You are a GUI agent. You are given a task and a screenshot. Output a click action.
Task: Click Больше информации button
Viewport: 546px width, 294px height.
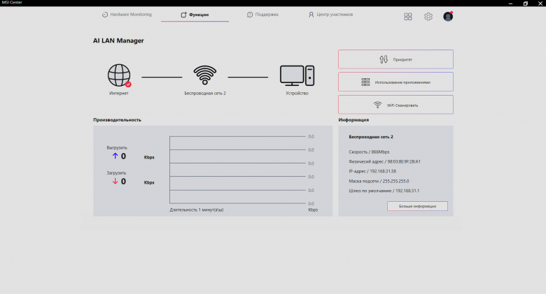click(417, 206)
